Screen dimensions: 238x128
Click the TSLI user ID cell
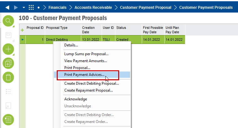click(x=108, y=40)
